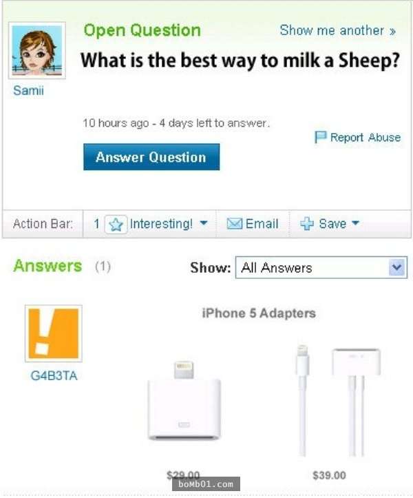
Task: Open the Samii username link
Action: click(x=28, y=90)
